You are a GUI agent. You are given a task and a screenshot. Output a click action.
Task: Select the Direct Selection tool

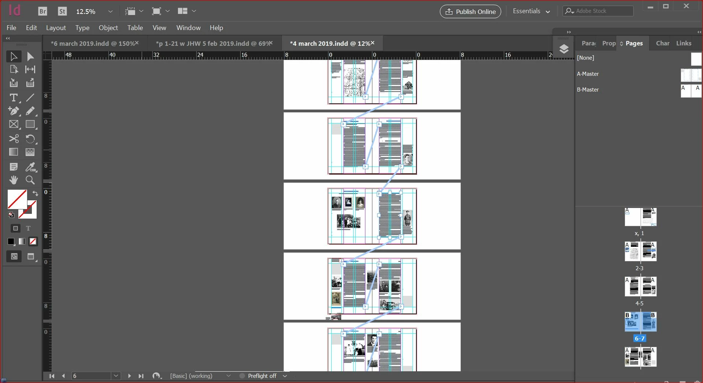point(30,56)
